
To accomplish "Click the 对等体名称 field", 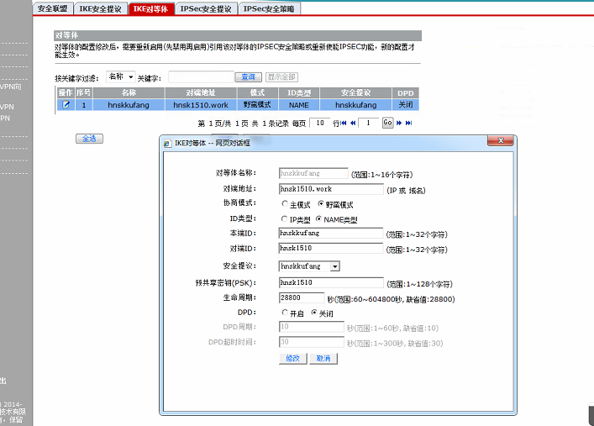I will click(313, 173).
